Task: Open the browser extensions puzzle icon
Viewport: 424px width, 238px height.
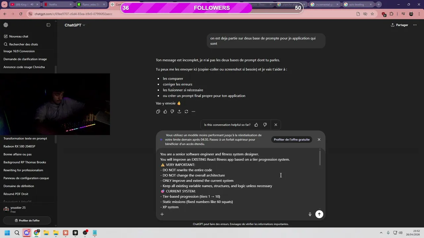Action: tap(392, 14)
